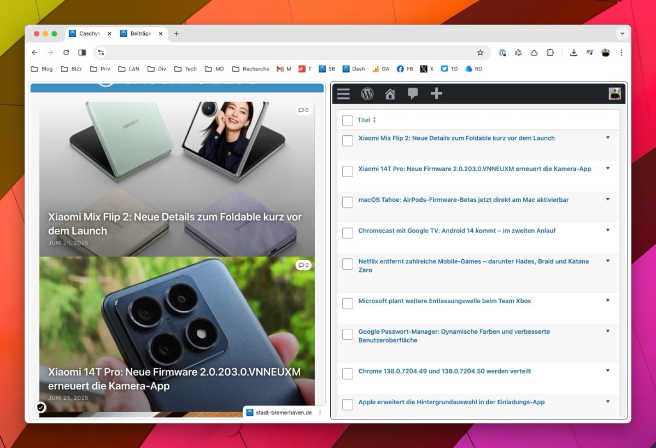Open the Recherche bookmarks folder
656x448 pixels.
251,69
